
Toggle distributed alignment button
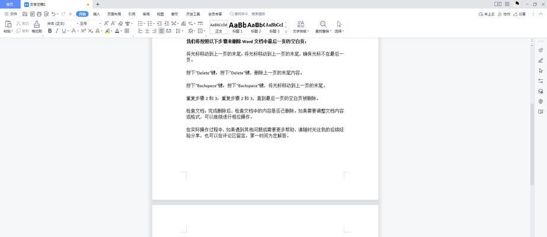coord(168,31)
